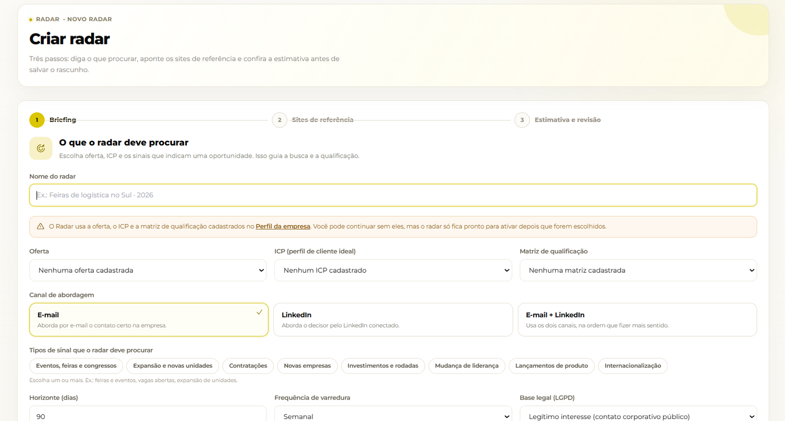Toggle Lançamentos de produto signal chip
This screenshot has height=421, width=785.
pos(551,366)
